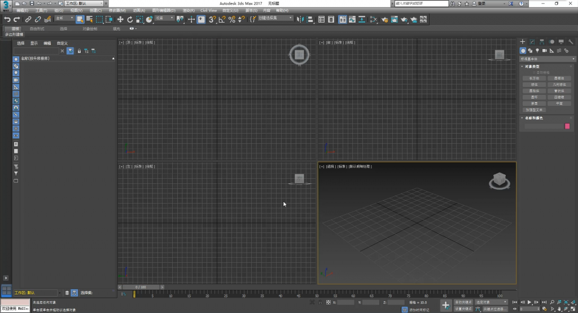
Task: Toggle the Percent Snap button
Action: tap(231, 20)
